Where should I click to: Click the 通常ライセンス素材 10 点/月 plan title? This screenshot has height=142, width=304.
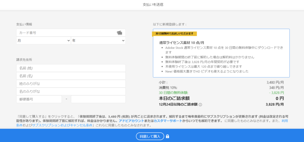point(182,43)
